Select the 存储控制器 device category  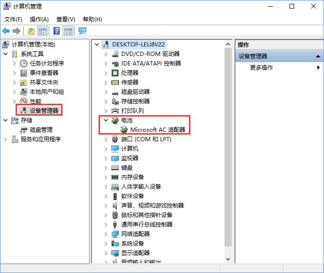click(135, 101)
